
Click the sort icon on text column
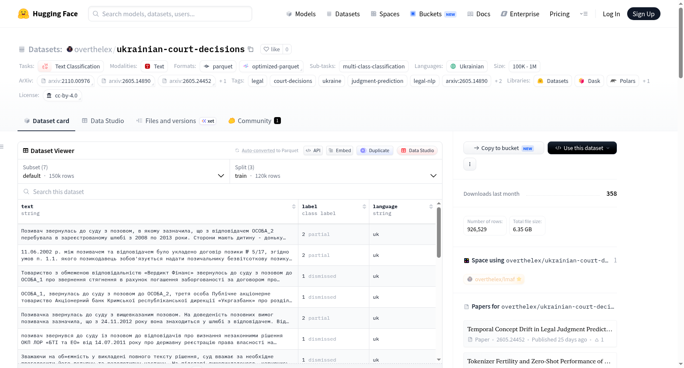tap(294, 206)
